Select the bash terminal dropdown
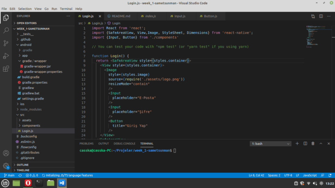The image size is (335, 188). 270,144
